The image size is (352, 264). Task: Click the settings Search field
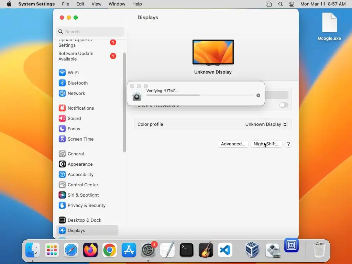[90, 32]
